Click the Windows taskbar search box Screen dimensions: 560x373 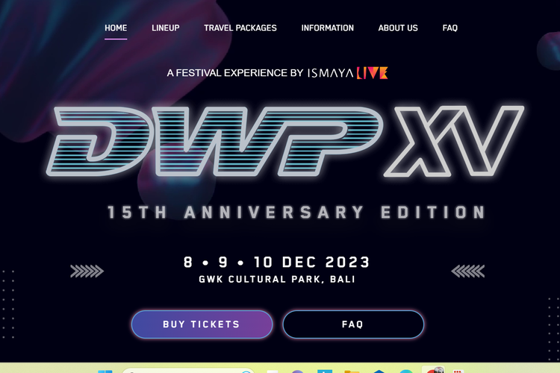point(189,371)
